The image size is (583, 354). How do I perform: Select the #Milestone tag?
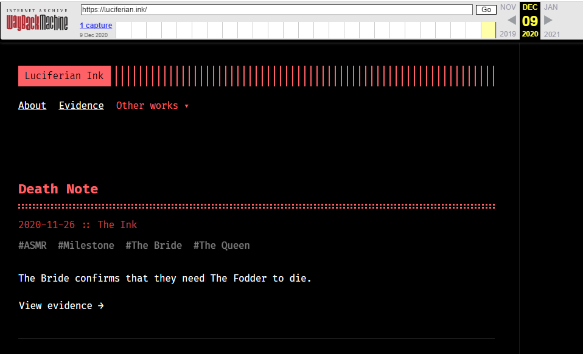tap(86, 245)
